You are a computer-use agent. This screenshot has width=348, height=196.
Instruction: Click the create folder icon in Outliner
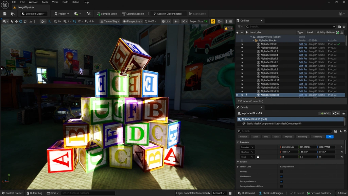click(340, 27)
